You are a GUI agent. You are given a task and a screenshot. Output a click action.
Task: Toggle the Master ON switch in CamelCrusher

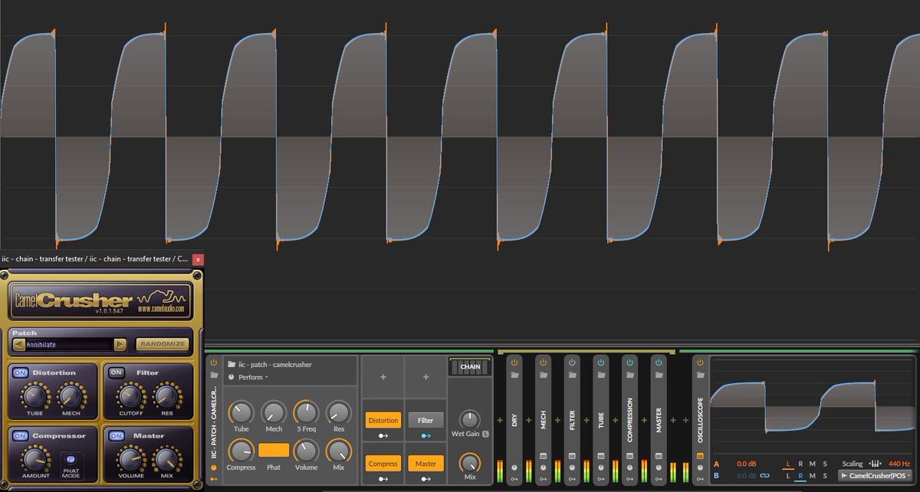pos(117,436)
